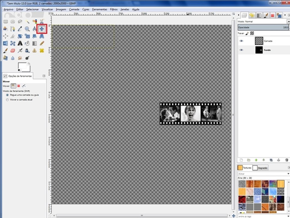
Task: Select the Shear tool
Action: coord(34,36)
